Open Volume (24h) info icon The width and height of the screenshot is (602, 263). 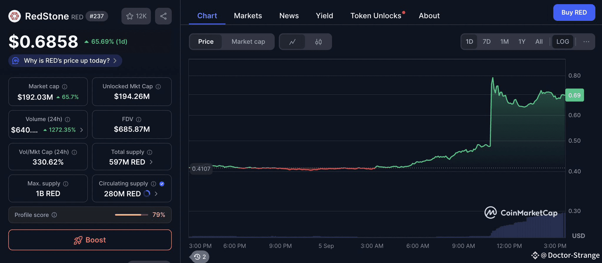coord(67,119)
